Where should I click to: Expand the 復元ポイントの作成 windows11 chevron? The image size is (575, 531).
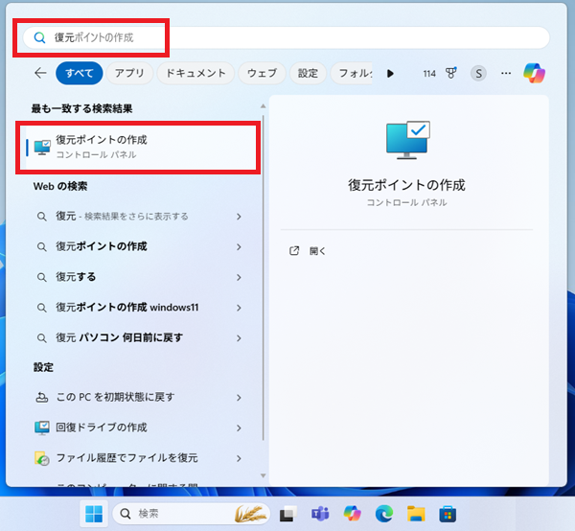click(239, 308)
